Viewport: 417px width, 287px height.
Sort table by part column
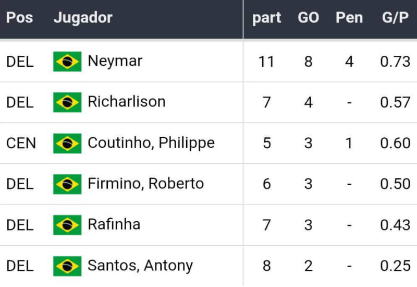266,18
